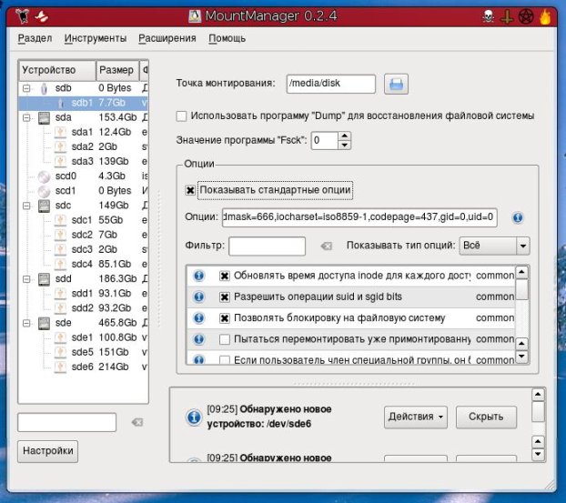Click the scd1 optical disc icon
Screen dimensions: 566x503
[44, 191]
